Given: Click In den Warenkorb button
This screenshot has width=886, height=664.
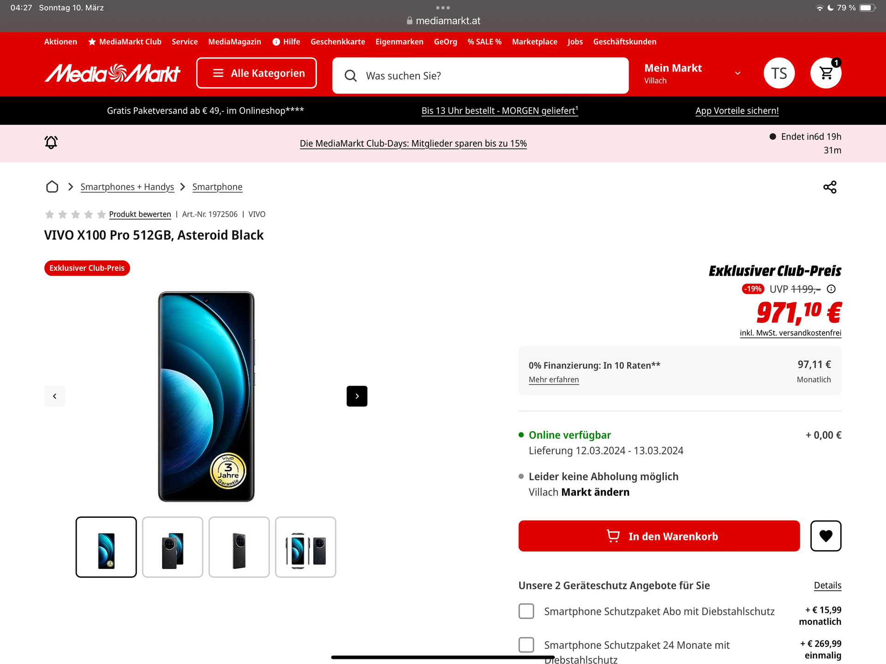Looking at the screenshot, I should tap(659, 536).
